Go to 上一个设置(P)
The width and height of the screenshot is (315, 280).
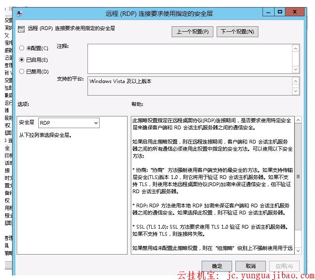(x=192, y=32)
